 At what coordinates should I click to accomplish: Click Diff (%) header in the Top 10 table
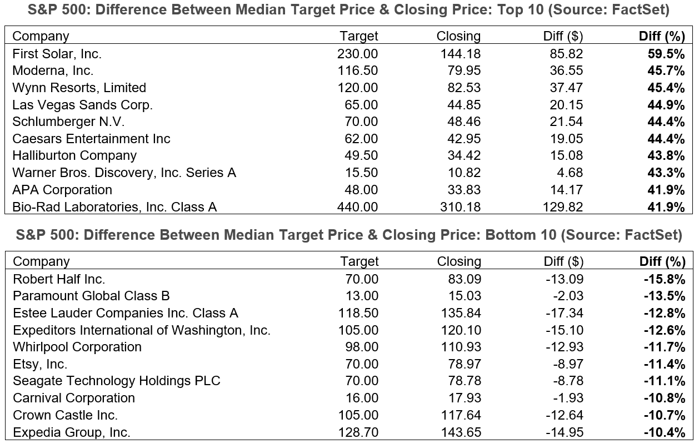(662, 36)
